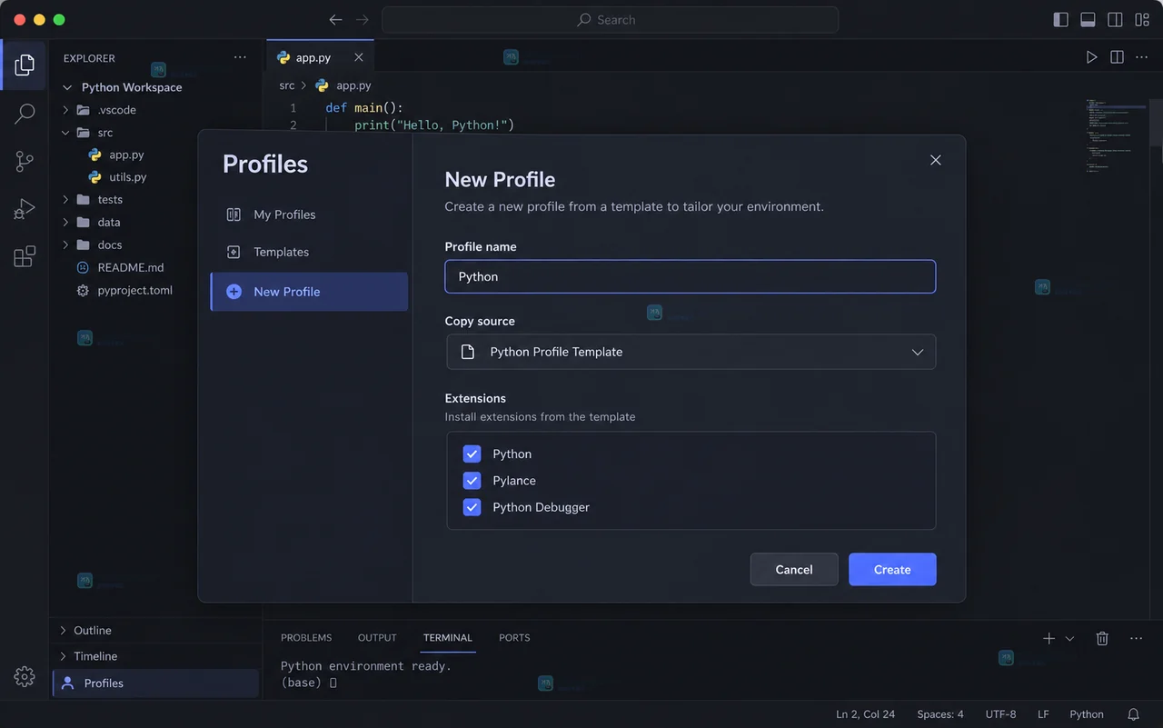The width and height of the screenshot is (1163, 728).
Task: Click the top Search command box
Action: click(610, 20)
